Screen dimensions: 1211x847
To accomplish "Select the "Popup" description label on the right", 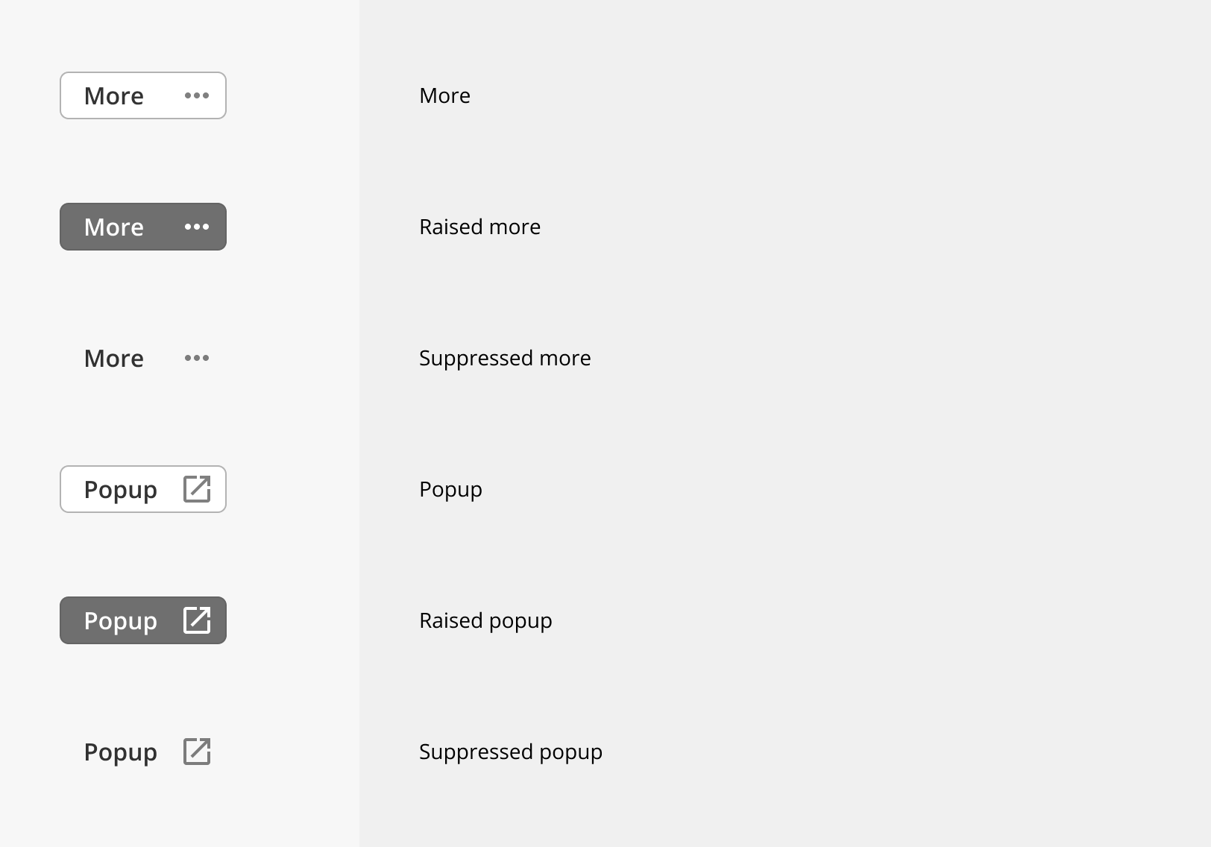I will point(450,490).
